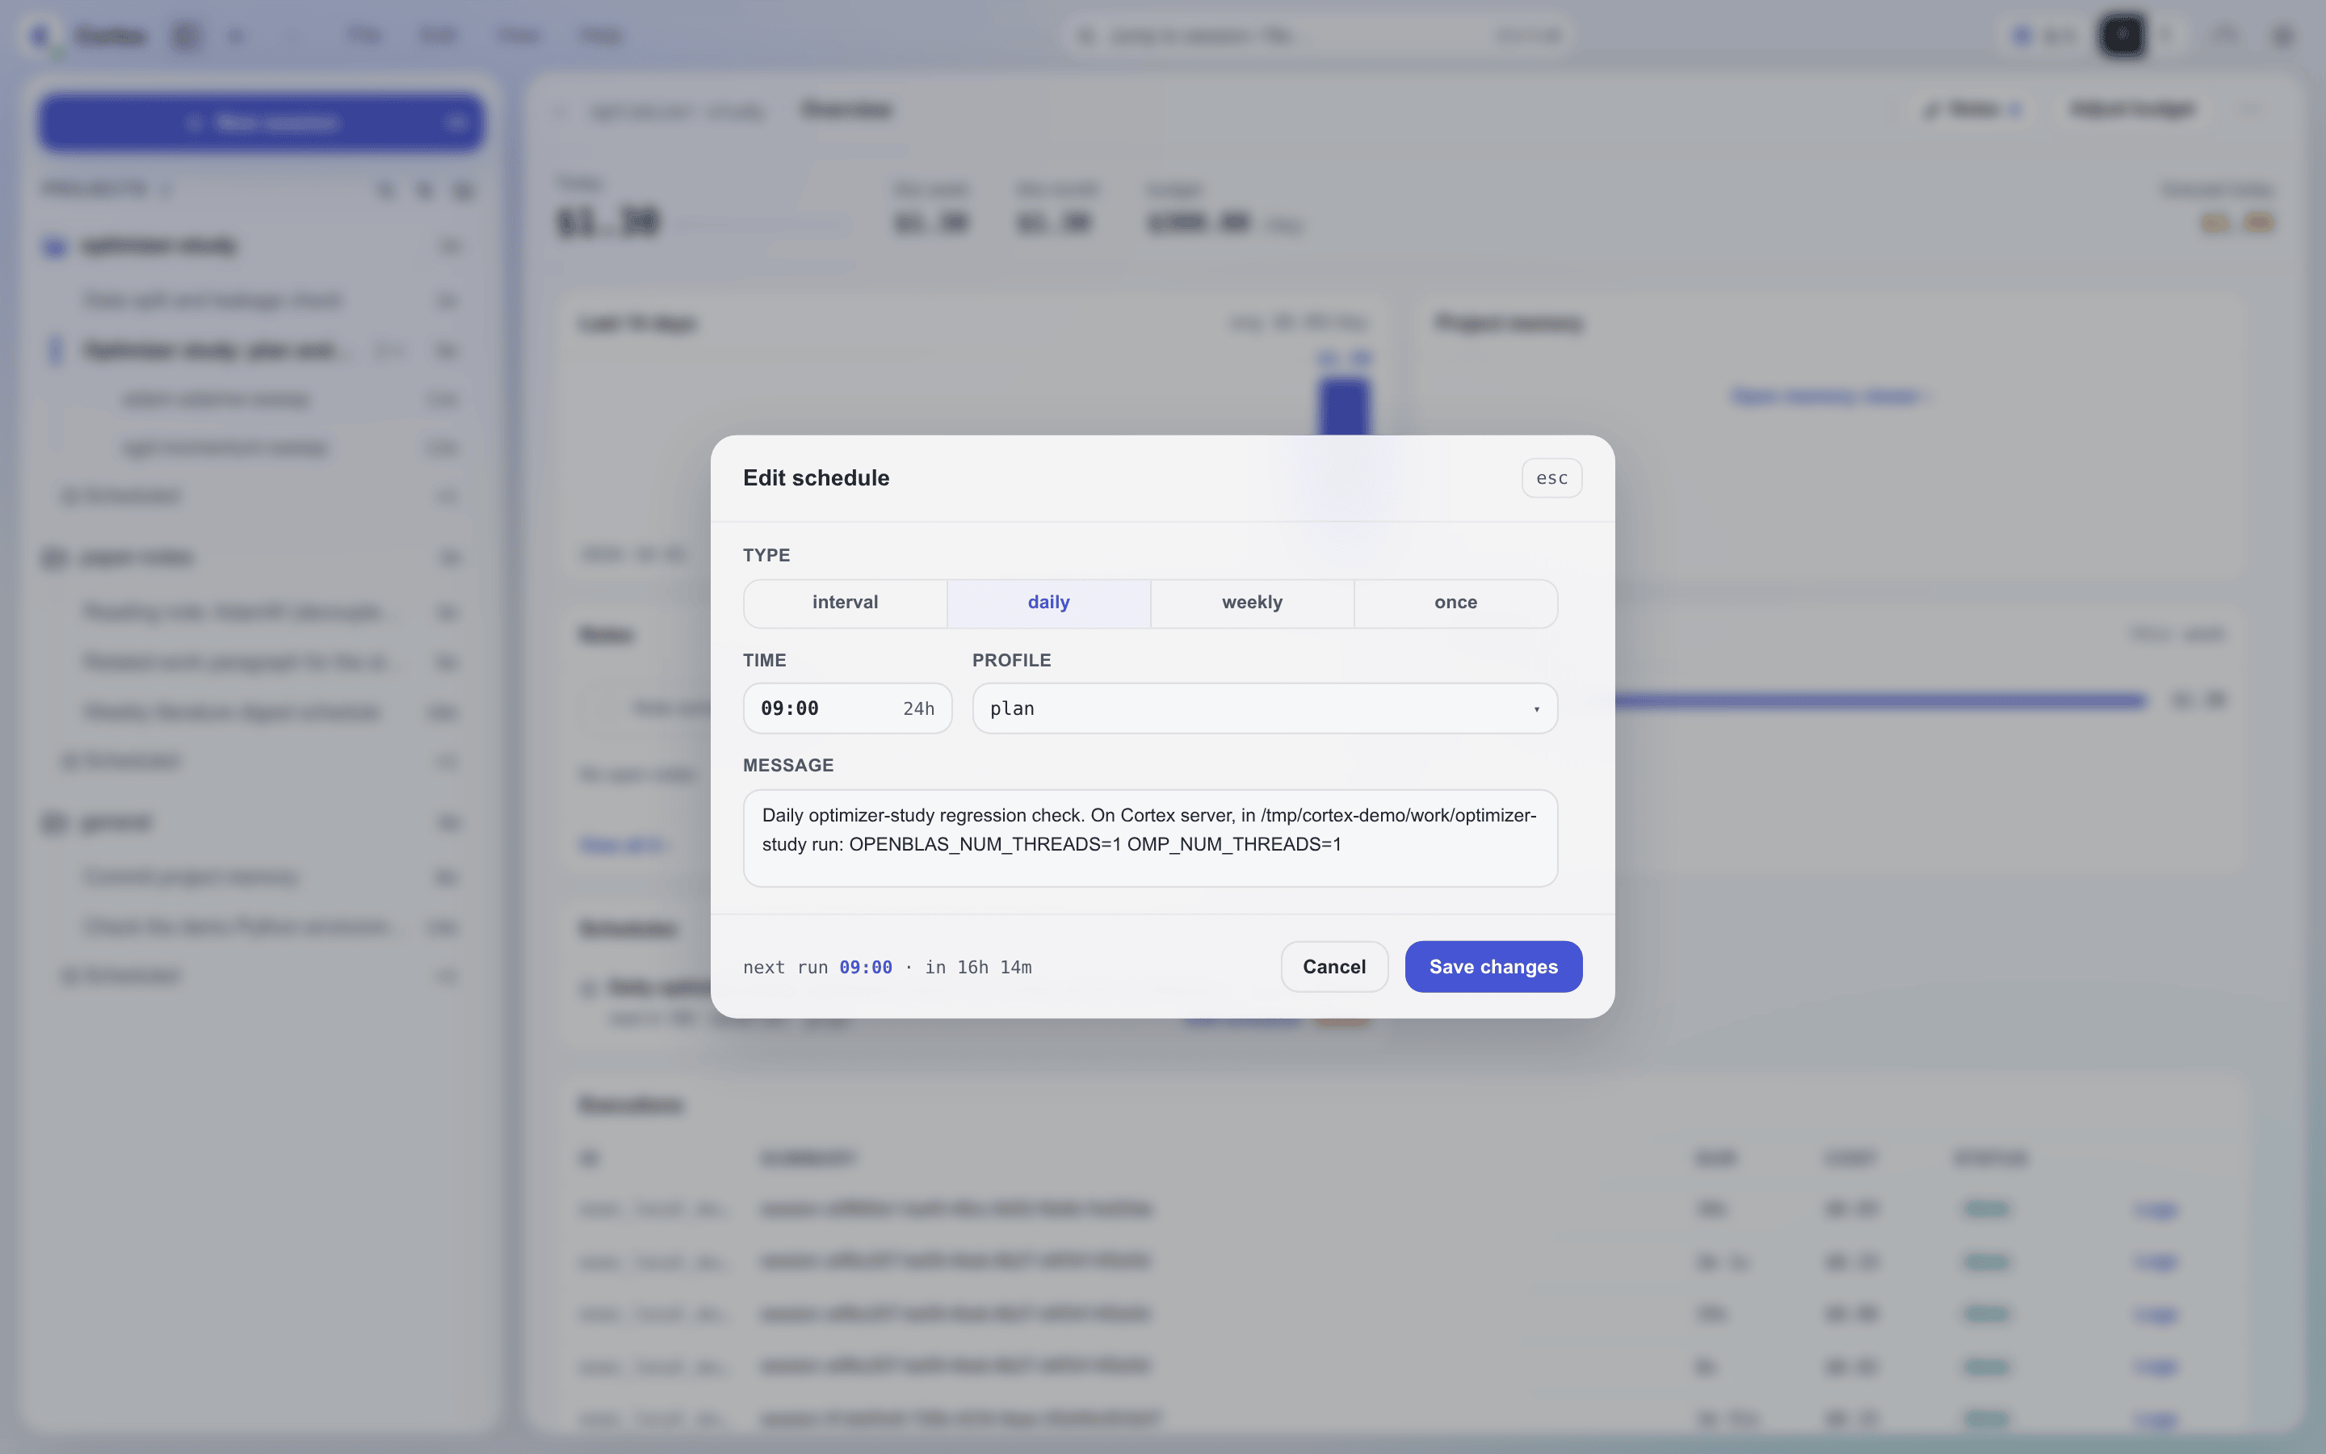Click the 24h format label
2326x1454 pixels.
point(918,708)
